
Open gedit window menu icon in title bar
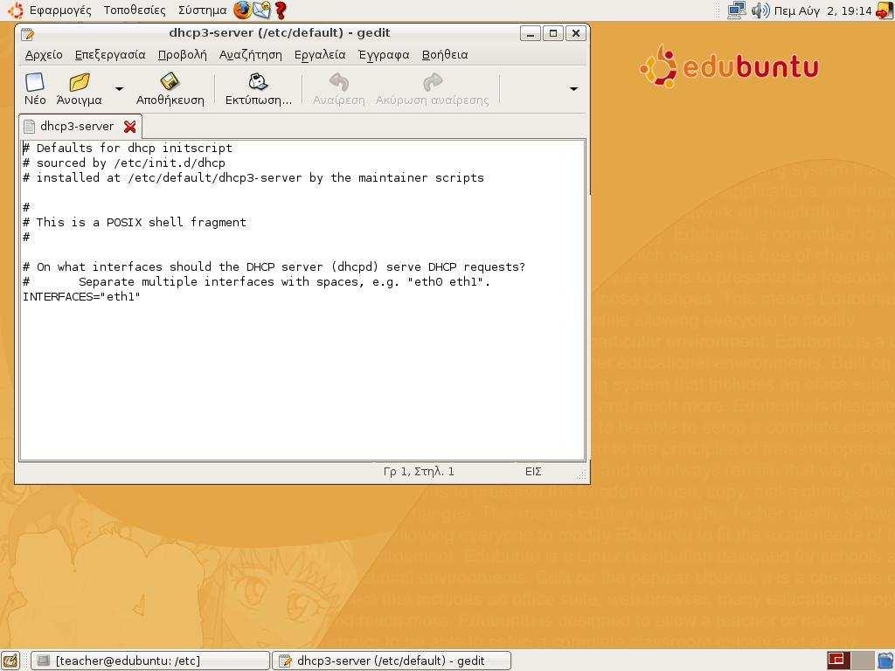27,34
